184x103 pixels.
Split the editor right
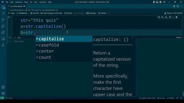click(178, 6)
